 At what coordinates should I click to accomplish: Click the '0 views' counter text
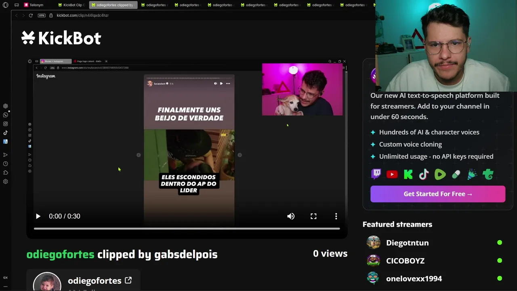[x=330, y=253]
